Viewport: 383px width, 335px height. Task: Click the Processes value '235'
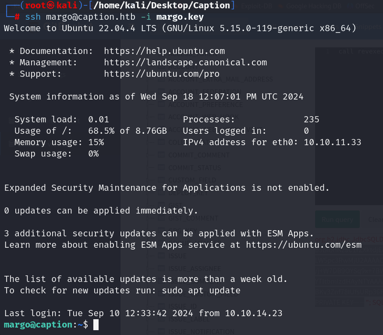312,119
